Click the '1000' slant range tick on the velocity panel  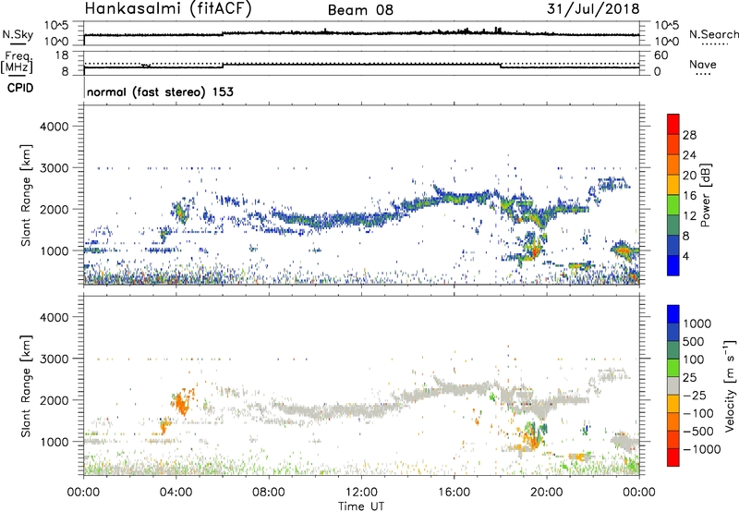tap(54, 442)
